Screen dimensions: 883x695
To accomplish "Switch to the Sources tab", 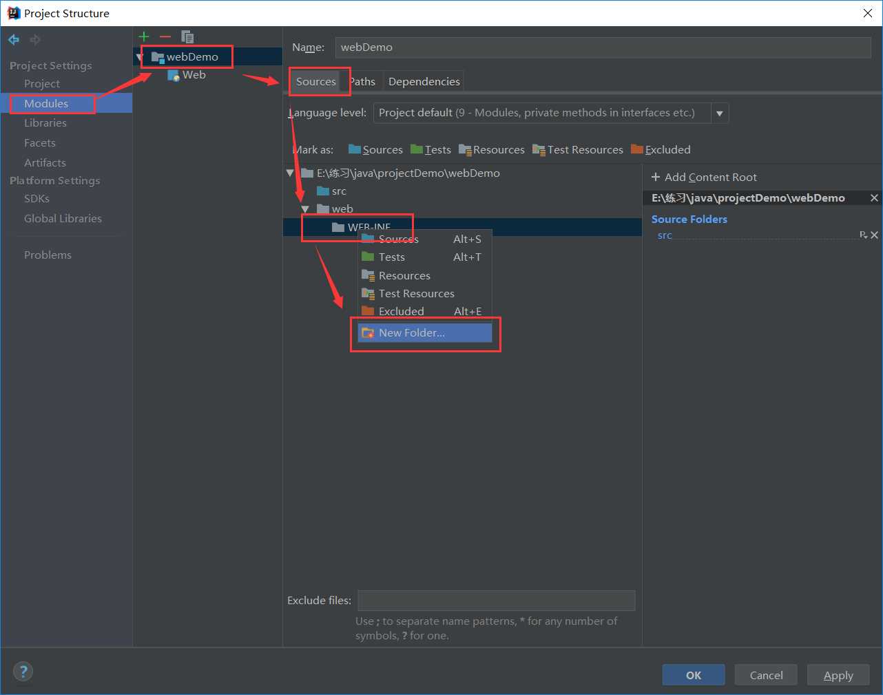I will 316,81.
